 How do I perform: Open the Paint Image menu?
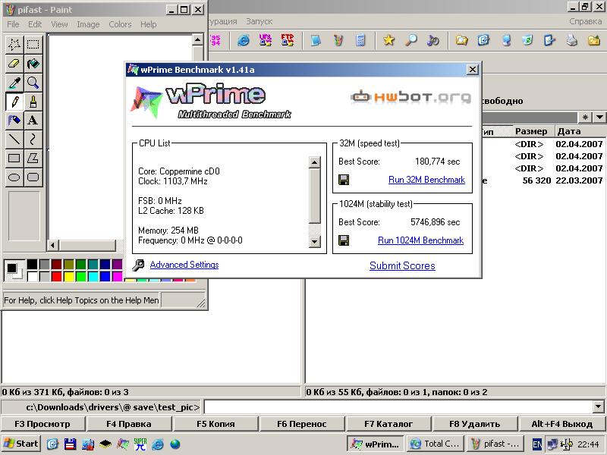88,24
